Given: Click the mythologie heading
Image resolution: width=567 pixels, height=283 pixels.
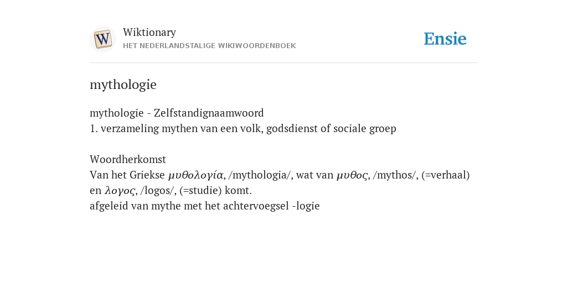Looking at the screenshot, I should (123, 85).
